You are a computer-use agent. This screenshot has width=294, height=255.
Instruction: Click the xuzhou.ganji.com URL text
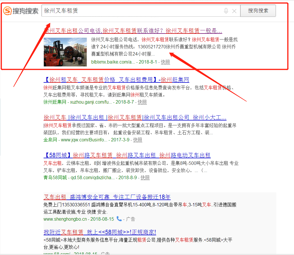point(91,102)
